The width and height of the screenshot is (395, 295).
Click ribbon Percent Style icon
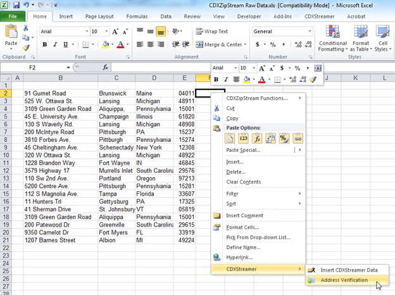[273, 44]
